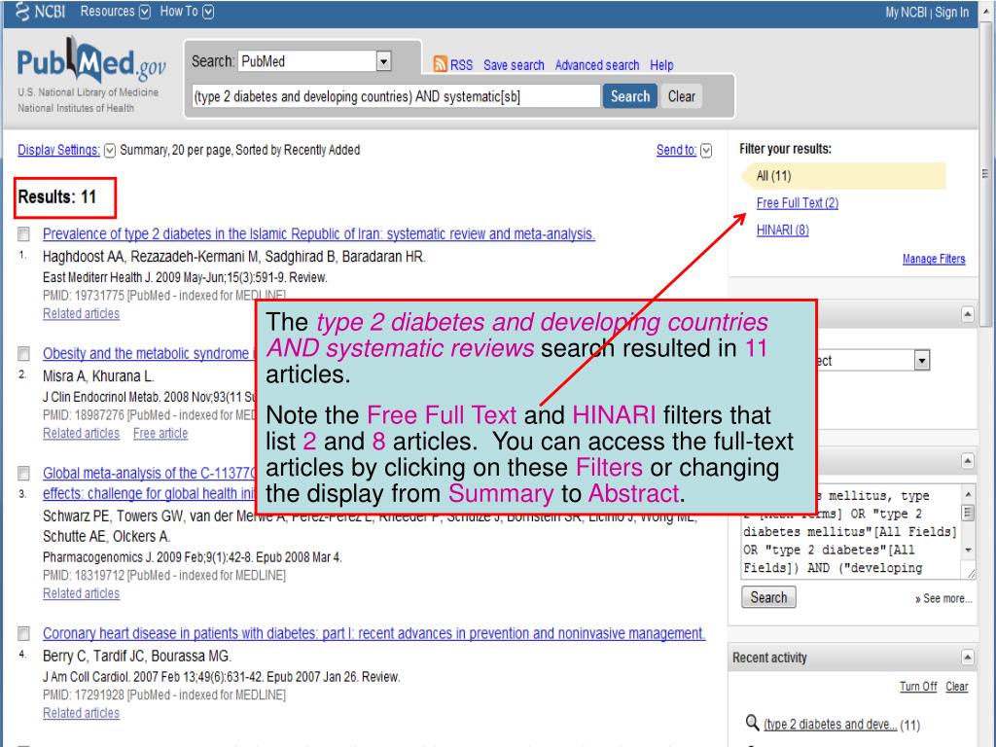This screenshot has height=747, width=996.
Task: Click Related articles under Misra article
Action: tap(82, 433)
